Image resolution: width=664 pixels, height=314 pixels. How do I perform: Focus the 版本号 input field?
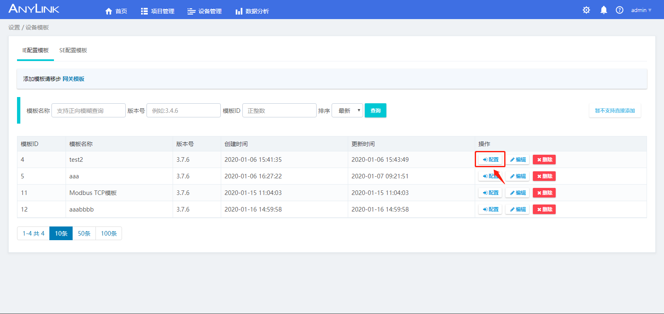tap(183, 110)
